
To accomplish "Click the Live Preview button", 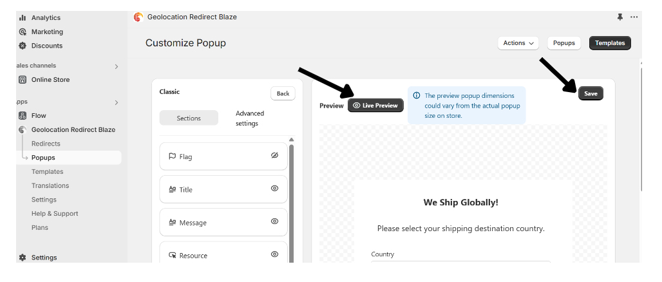I will [375, 106].
